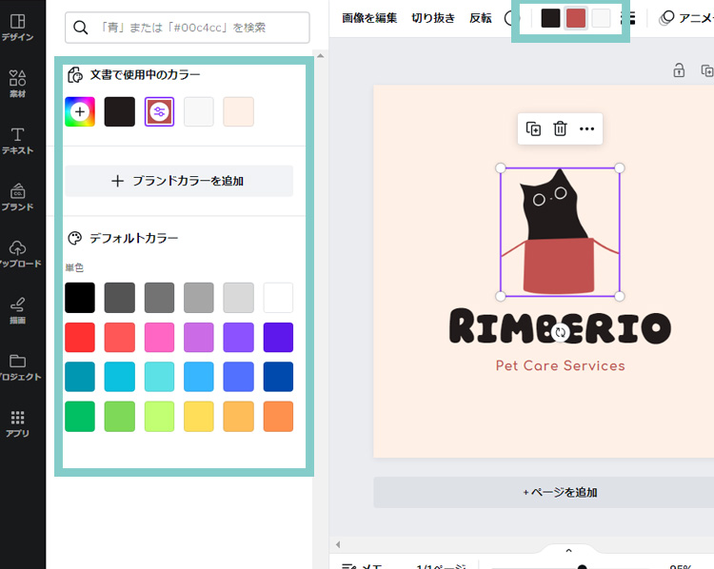Lock the page with padlock icon
The height and width of the screenshot is (569, 714).
679,70
